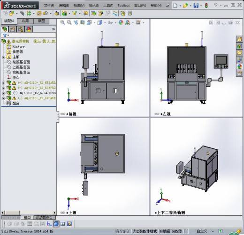Open the 帮助(H) menu
The image size is (244, 235).
[x=156, y=6]
